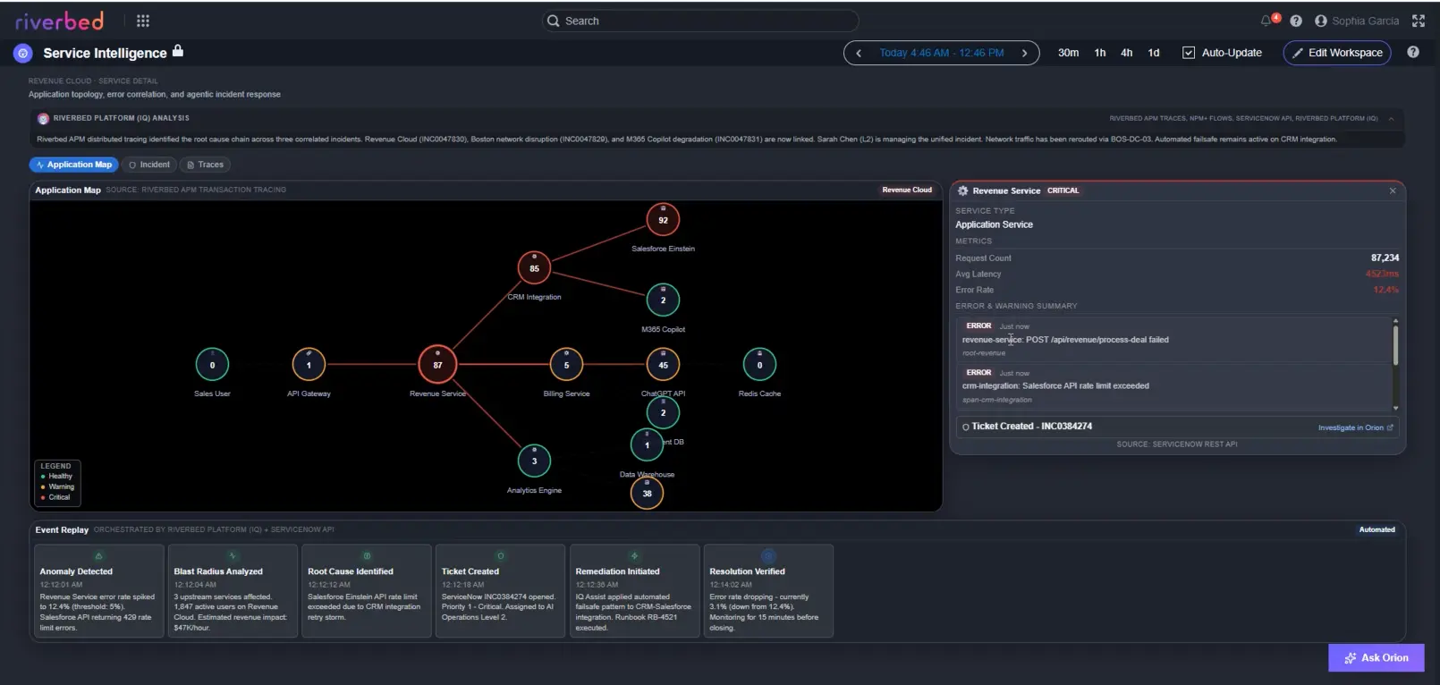
Task: Click the Error Rate value 12.4%
Action: [x=1386, y=290]
